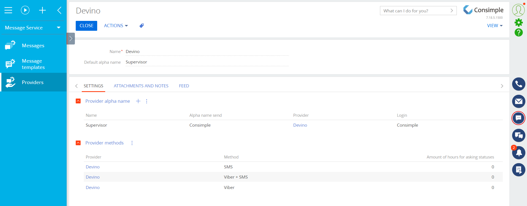
Task: Open the VIEW dropdown
Action: click(x=495, y=26)
